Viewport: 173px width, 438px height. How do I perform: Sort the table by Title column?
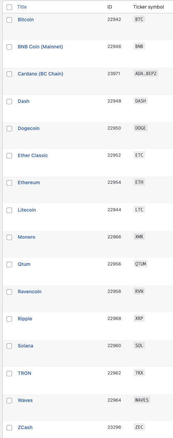22,7
